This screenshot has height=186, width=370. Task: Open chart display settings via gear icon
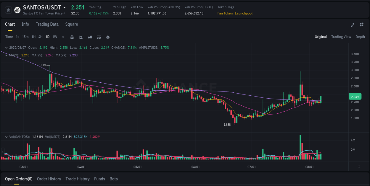(108, 37)
